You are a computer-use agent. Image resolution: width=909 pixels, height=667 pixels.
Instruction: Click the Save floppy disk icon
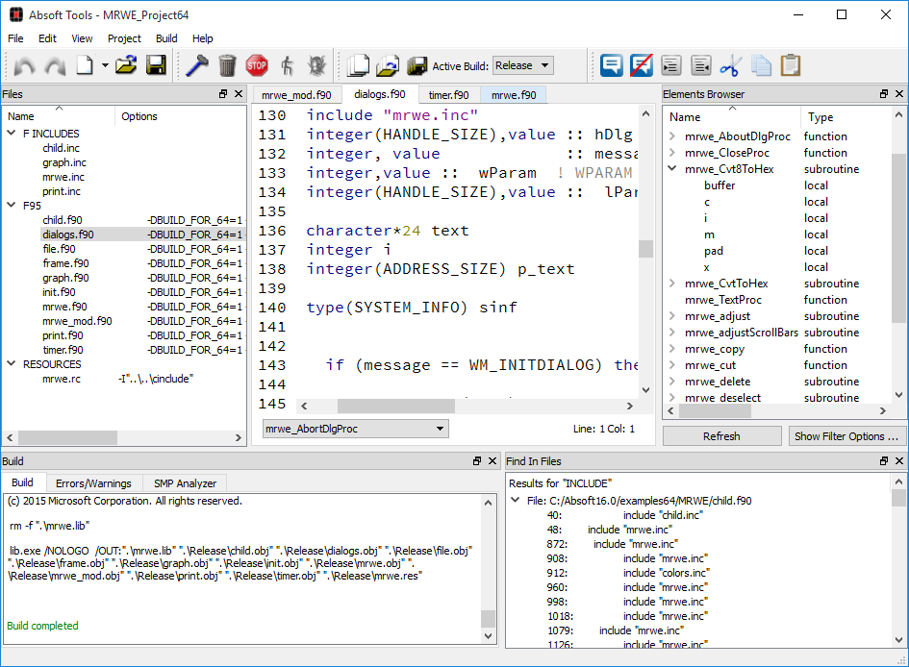156,65
